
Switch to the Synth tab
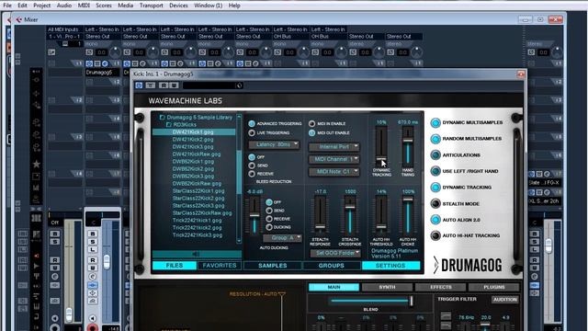387,287
